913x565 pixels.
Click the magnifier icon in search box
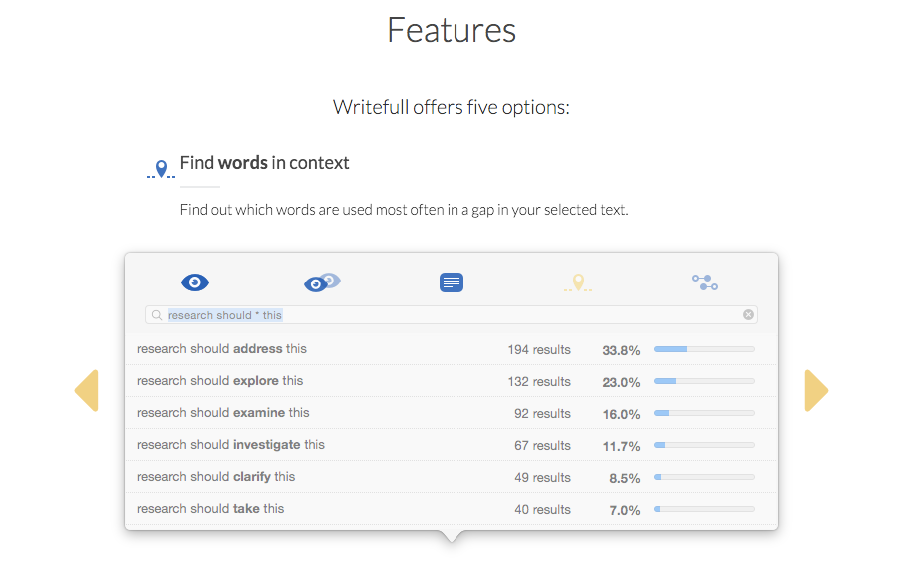click(157, 315)
